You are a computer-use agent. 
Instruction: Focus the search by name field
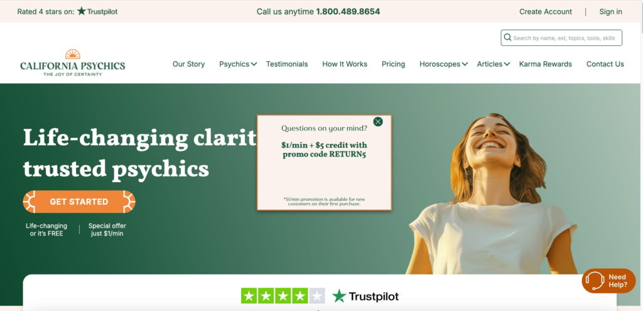tap(561, 38)
